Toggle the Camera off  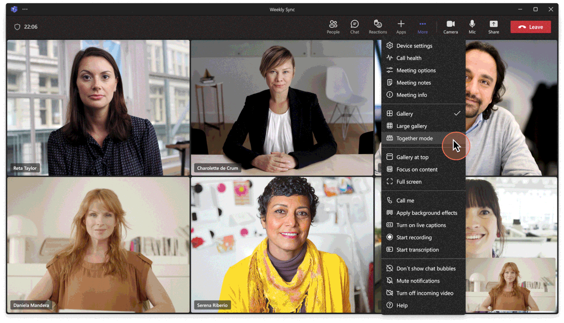[x=450, y=27]
